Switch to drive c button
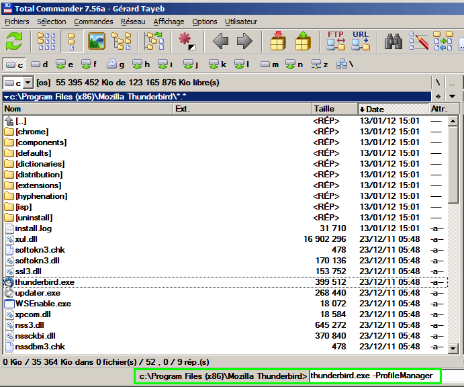This screenshot has width=464, height=387. [x=14, y=64]
